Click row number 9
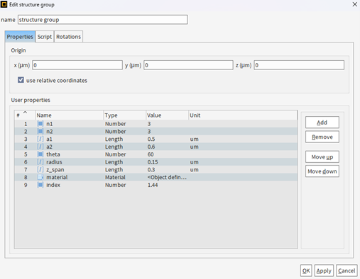Viewport: 360px width, 279px height. 26,185
